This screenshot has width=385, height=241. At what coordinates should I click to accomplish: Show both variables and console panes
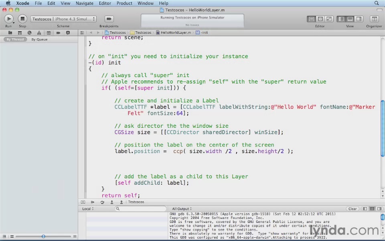point(372,209)
